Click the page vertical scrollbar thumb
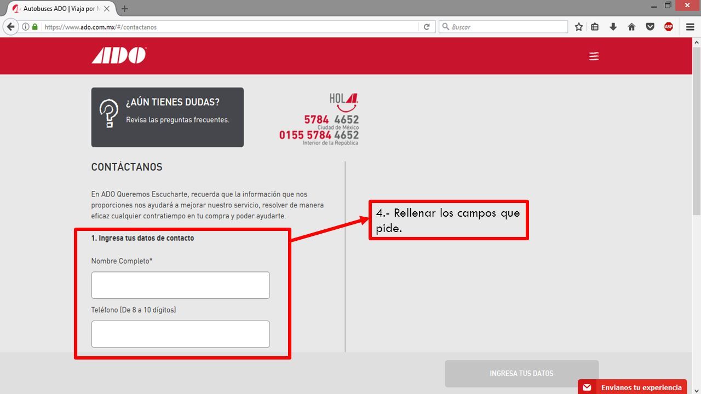 pos(696,131)
